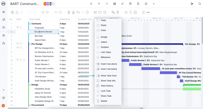Choose Share Task menu entry
Screen dimensions: 203x109
pos(106,96)
